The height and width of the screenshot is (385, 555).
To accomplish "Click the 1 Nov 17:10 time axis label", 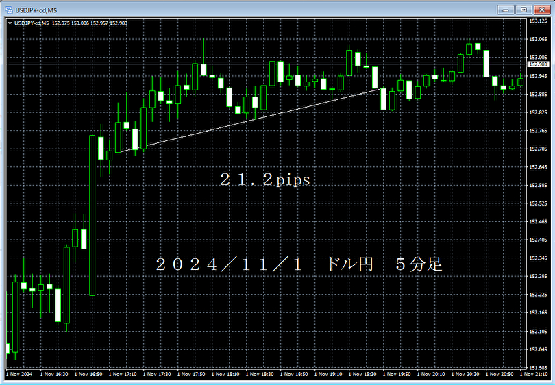I will click(x=123, y=375).
